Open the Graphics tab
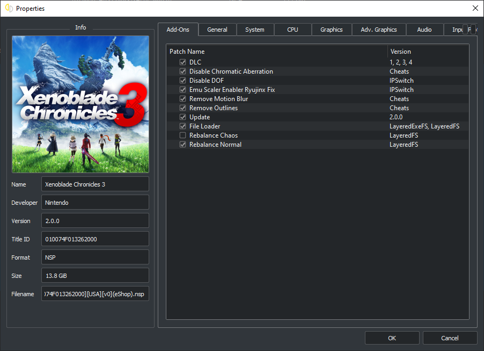This screenshot has width=484, height=351. tap(332, 30)
